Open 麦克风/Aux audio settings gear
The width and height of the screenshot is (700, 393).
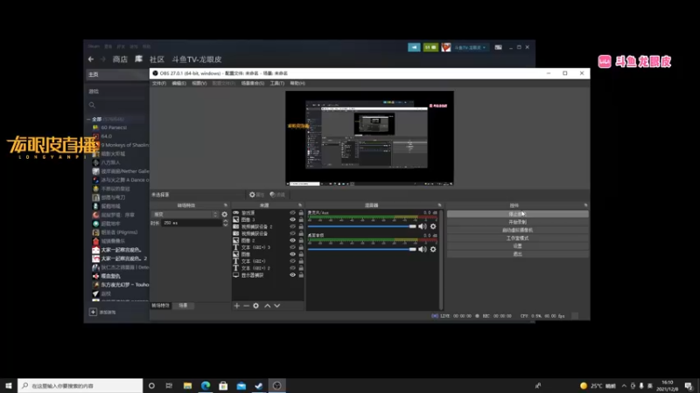point(433,226)
